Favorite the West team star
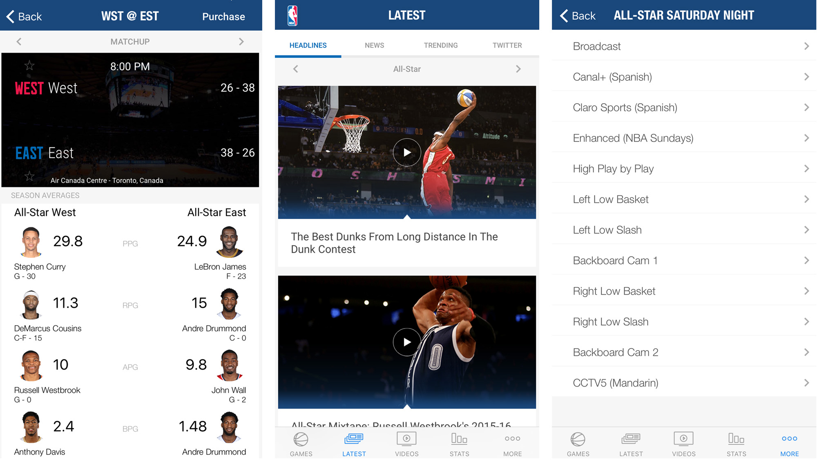 [x=29, y=65]
